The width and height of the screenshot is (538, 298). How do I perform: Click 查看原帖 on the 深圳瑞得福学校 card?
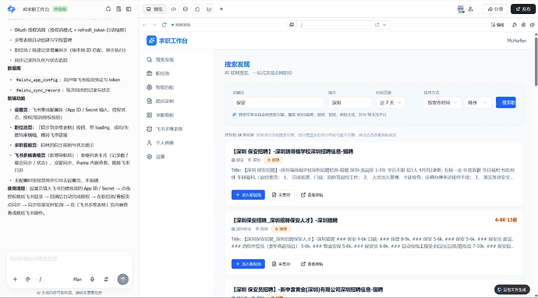pyautogui.click(x=312, y=195)
